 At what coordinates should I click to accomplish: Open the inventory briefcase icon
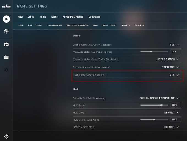click(6, 45)
